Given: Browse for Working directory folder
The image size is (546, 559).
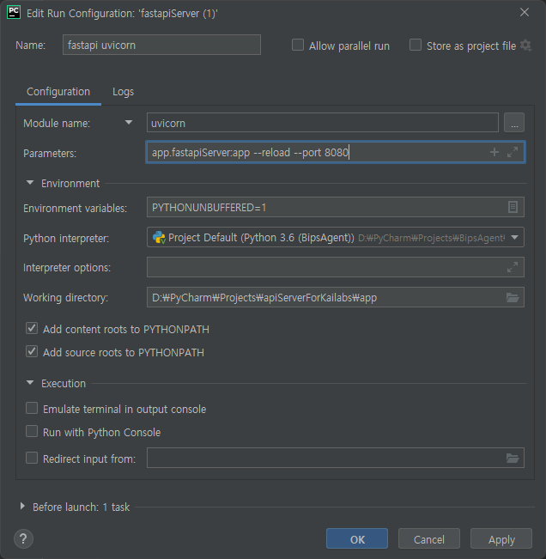Looking at the screenshot, I should pos(513,297).
